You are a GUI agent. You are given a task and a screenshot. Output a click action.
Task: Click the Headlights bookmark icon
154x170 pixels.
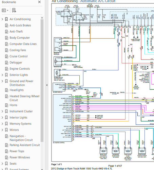click(7, 90)
